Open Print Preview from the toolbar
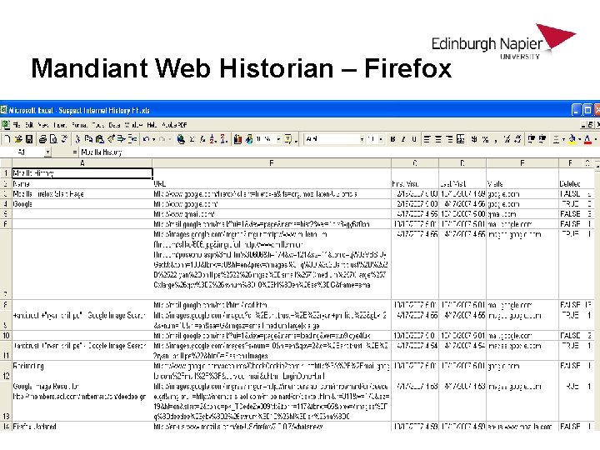The height and width of the screenshot is (450, 600). click(53, 139)
